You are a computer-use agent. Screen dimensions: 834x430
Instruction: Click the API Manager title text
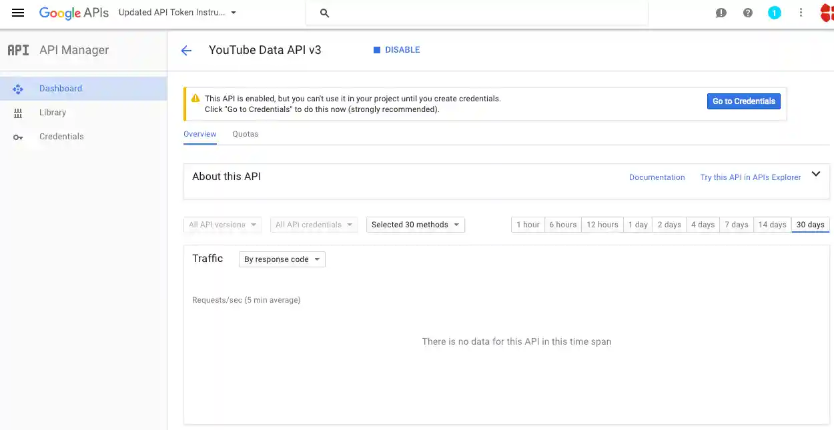coord(74,50)
